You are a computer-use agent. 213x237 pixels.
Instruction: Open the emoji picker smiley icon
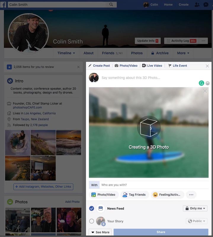tap(208, 83)
